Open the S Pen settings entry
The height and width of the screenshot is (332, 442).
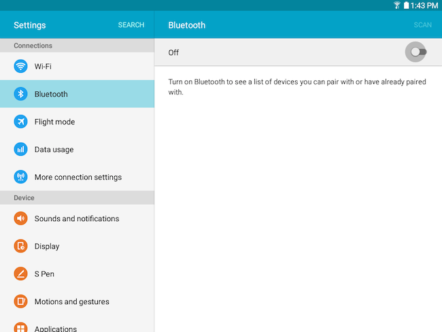(77, 273)
